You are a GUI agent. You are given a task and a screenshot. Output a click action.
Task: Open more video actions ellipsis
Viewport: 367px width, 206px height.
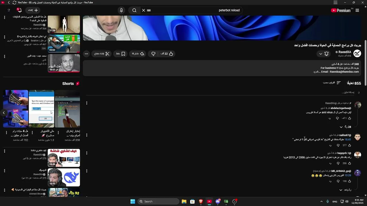pyautogui.click(x=86, y=54)
